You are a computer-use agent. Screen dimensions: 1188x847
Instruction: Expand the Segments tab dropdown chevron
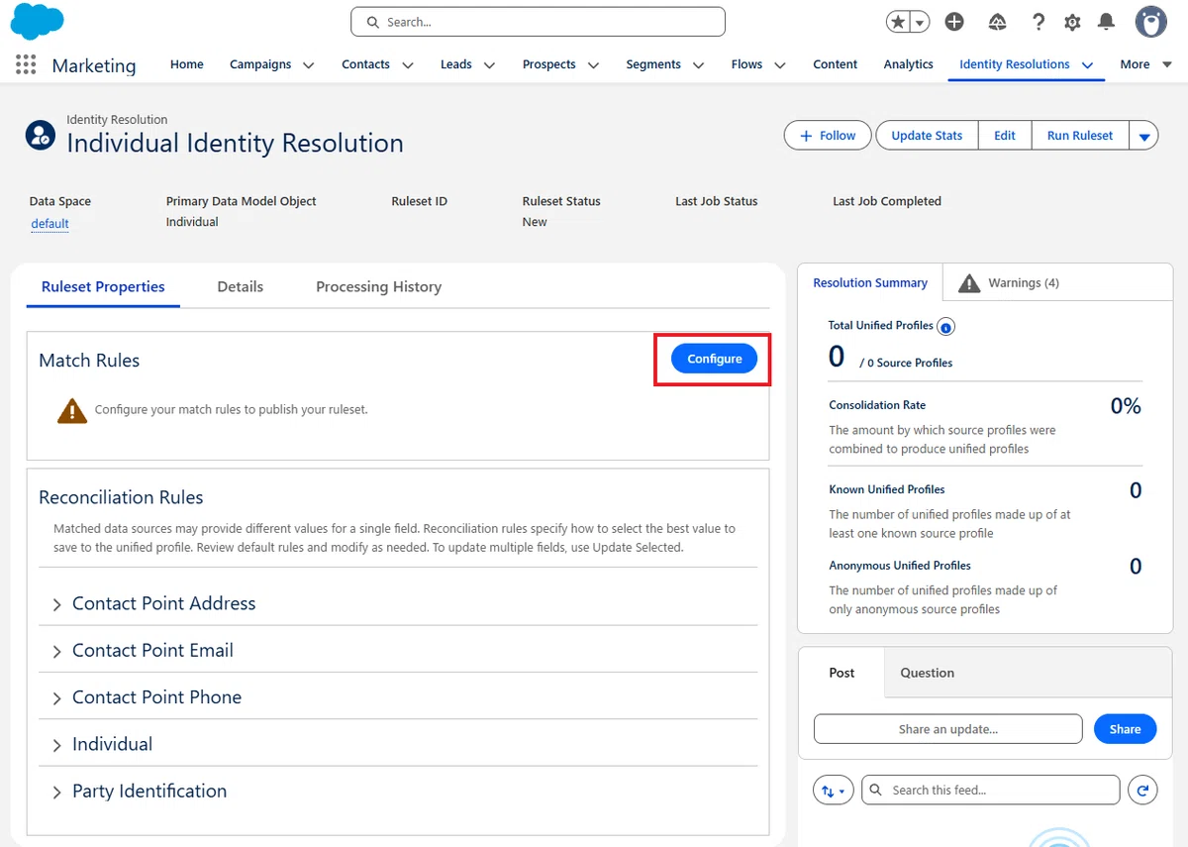coord(698,65)
